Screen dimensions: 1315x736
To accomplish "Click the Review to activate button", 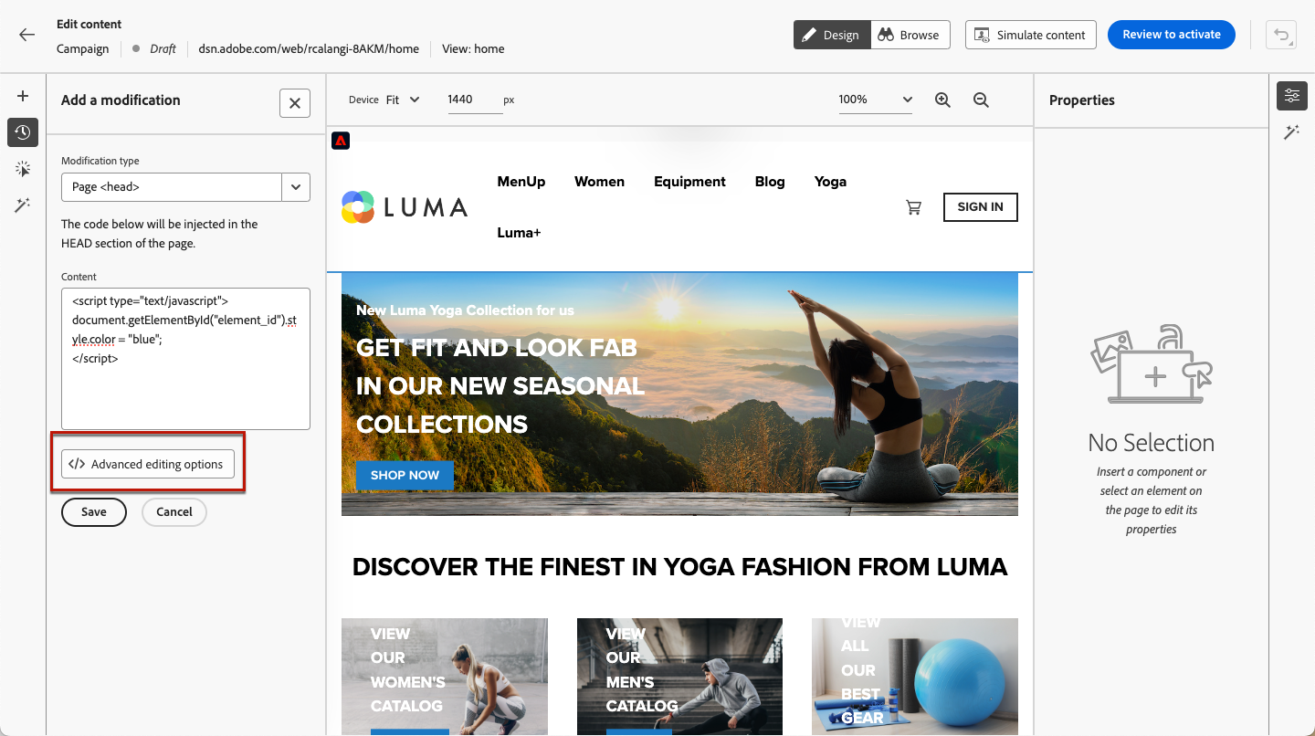I will pos(1172,35).
